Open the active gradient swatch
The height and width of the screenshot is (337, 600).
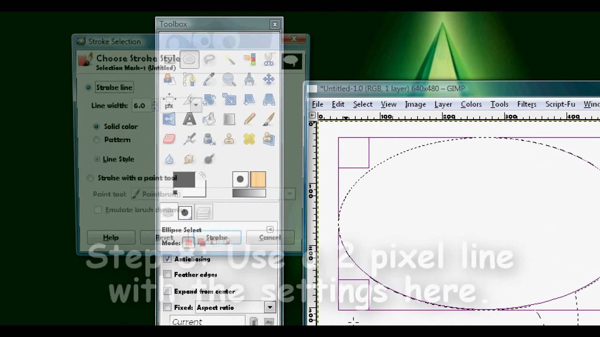coord(249,193)
